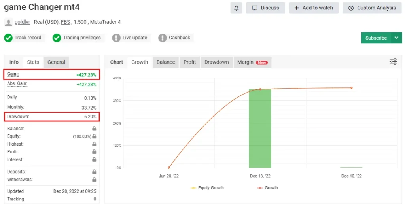The height and width of the screenshot is (208, 405).
Task: Click the Drawdown 6.20% value
Action: [x=90, y=117]
